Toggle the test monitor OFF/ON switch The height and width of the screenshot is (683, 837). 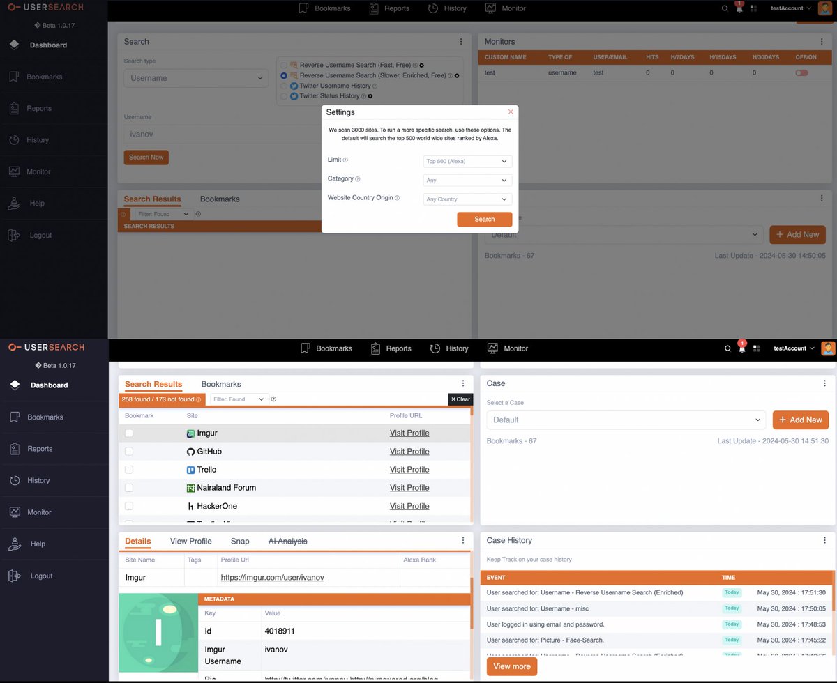pyautogui.click(x=801, y=72)
